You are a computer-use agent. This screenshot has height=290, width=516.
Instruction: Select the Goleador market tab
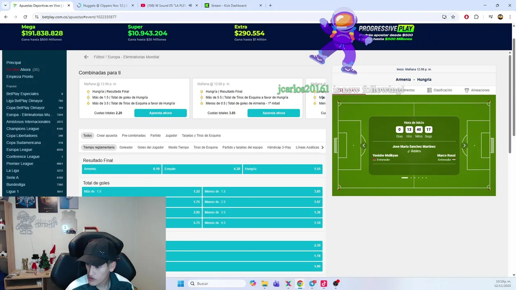[x=126, y=147]
